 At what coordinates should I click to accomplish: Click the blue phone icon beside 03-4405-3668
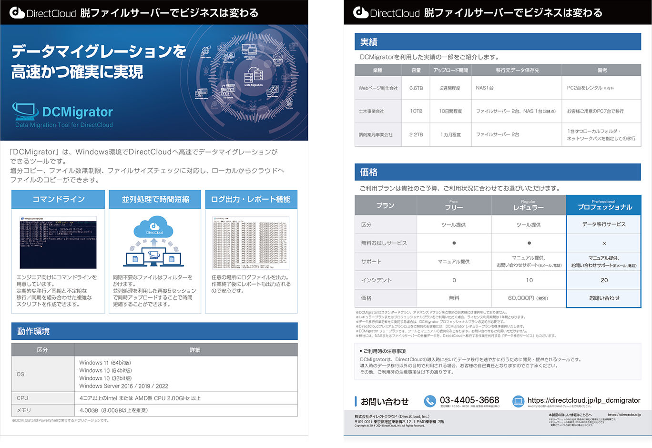(430, 401)
